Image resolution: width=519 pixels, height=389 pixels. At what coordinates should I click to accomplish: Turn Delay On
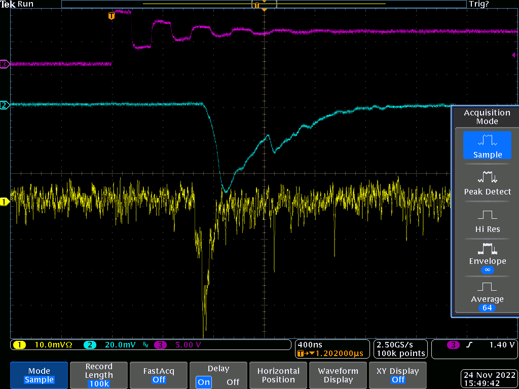coord(204,382)
